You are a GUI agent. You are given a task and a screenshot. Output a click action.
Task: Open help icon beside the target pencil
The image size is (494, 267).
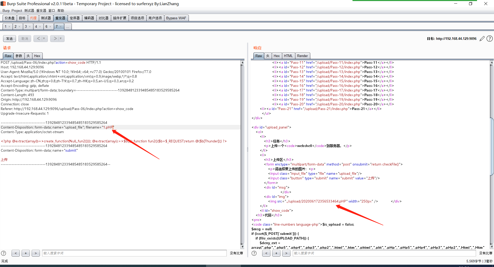click(490, 39)
